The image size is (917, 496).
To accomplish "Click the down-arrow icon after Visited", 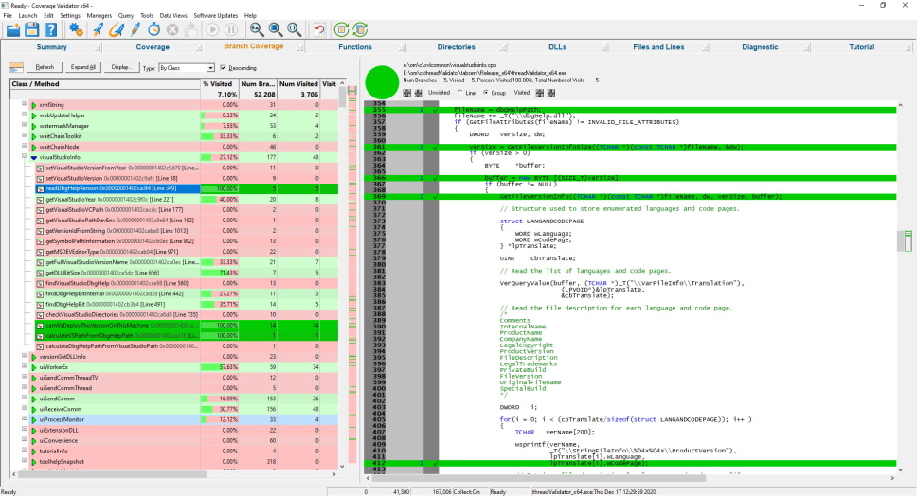I will pos(551,93).
